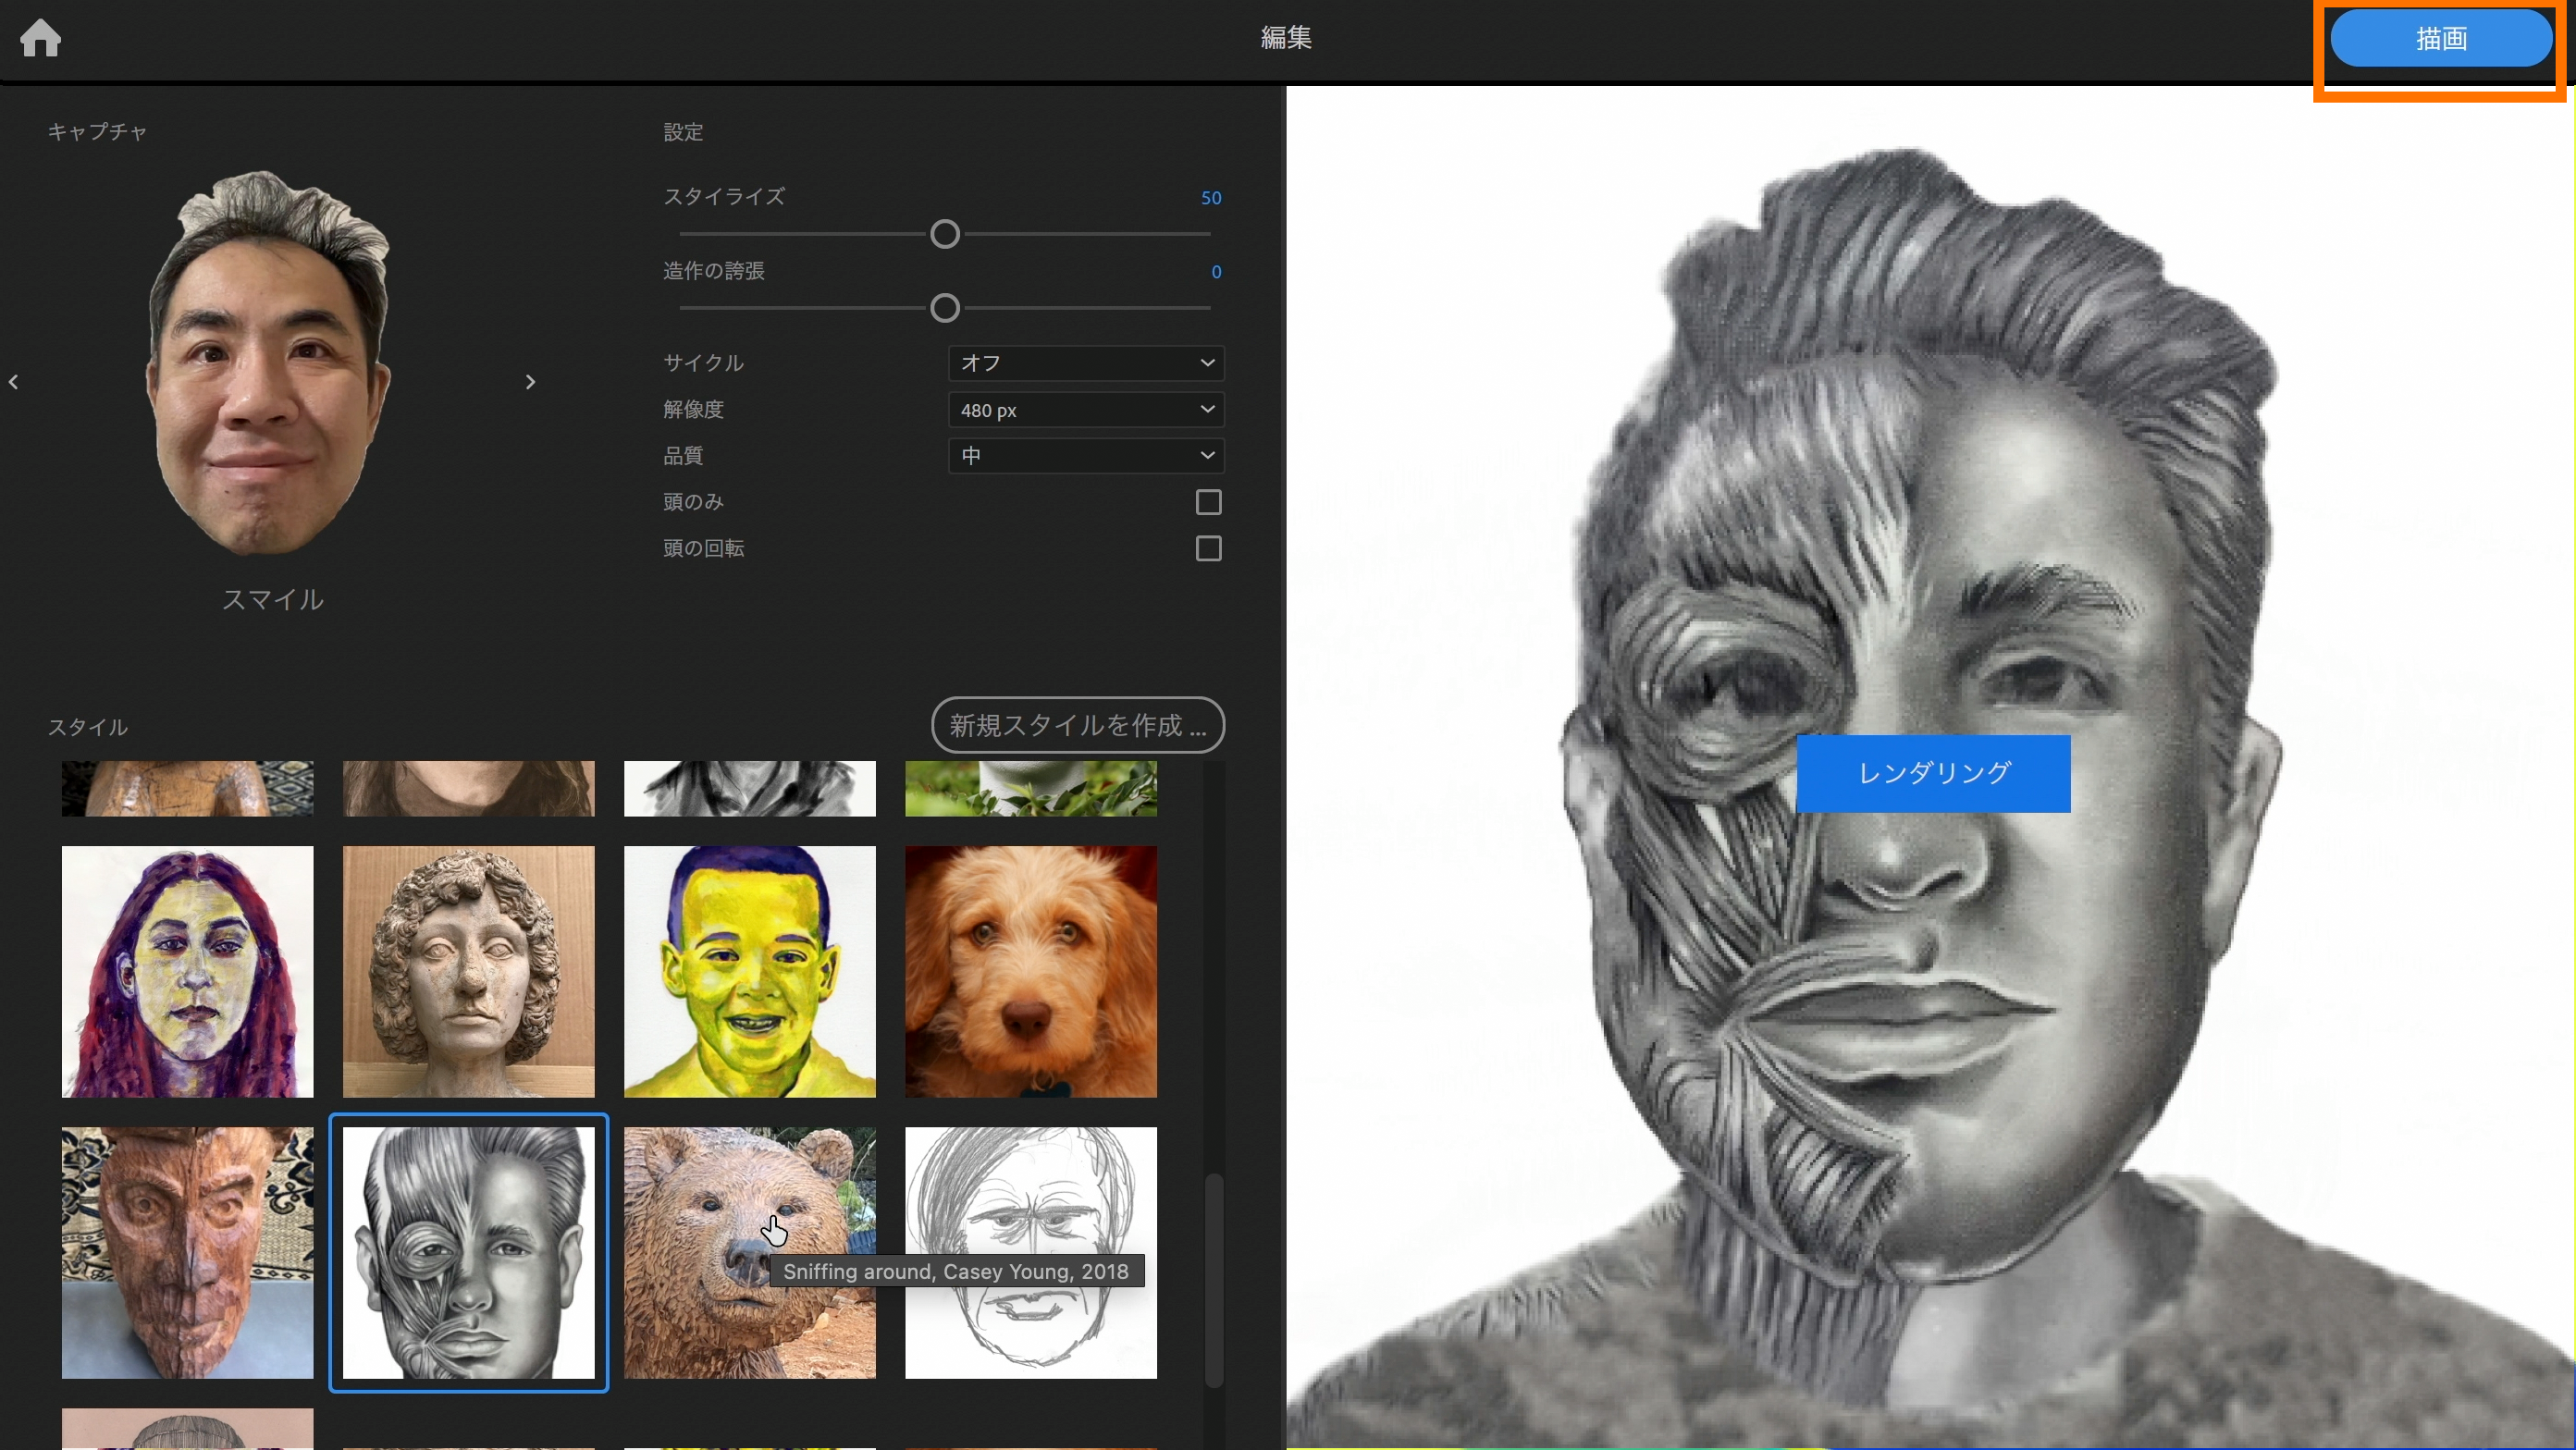This screenshot has height=1450, width=2576.
Task: Show the previous capture with left arrow
Action: click(14, 382)
